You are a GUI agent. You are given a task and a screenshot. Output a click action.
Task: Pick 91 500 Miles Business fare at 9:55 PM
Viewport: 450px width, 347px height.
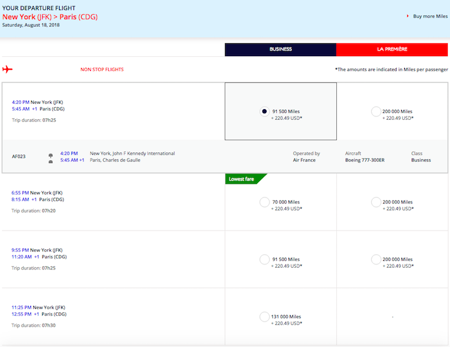264,259
